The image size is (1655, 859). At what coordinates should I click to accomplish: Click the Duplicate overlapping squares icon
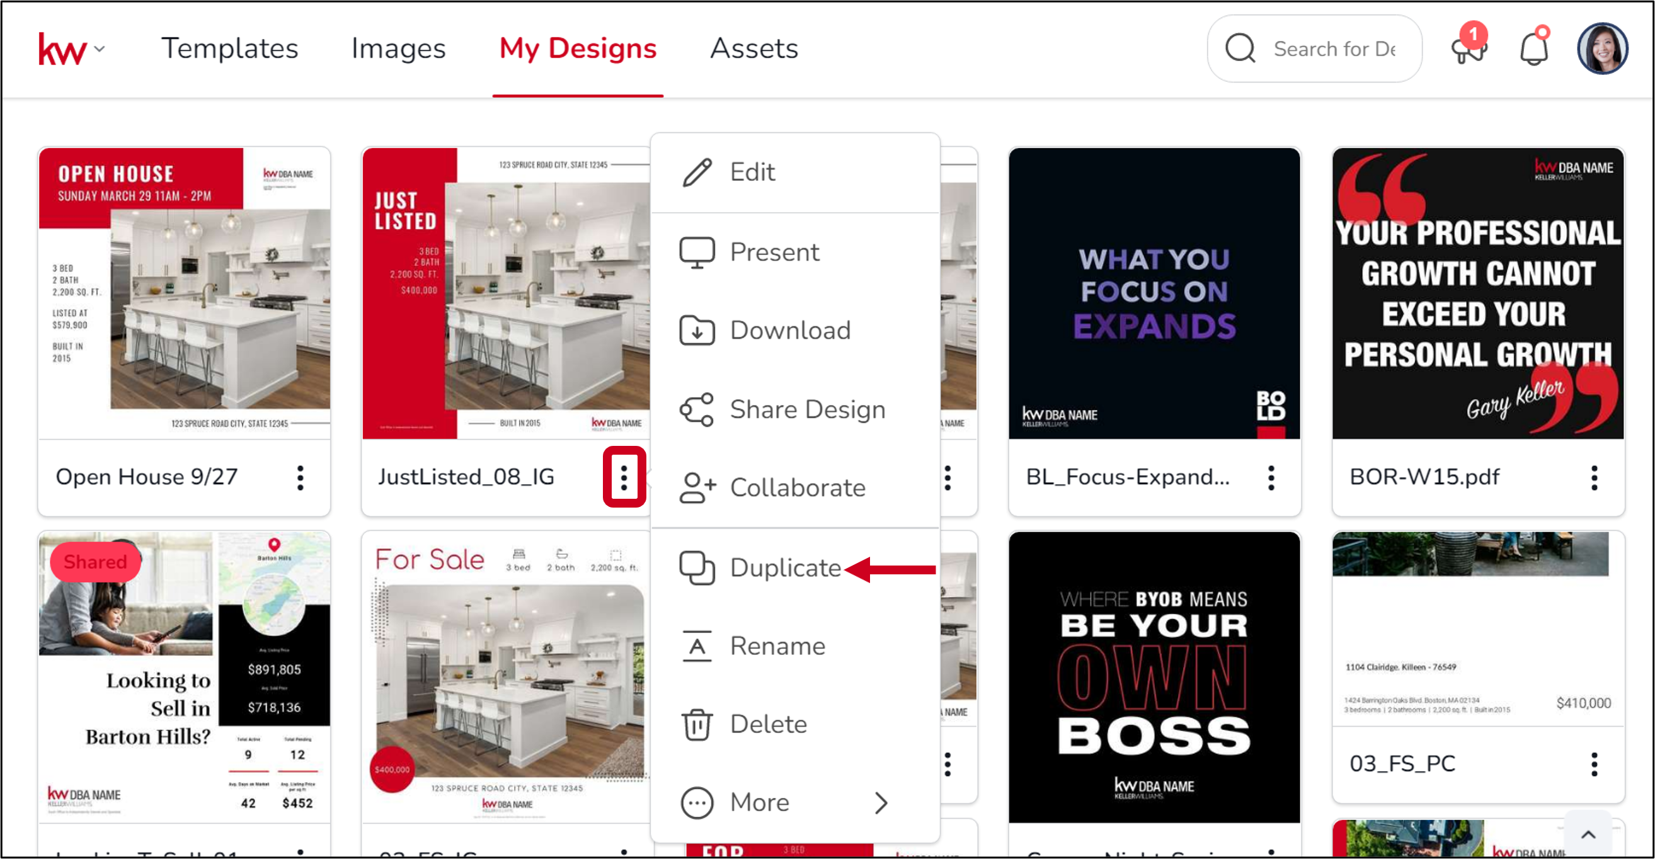[x=697, y=568]
